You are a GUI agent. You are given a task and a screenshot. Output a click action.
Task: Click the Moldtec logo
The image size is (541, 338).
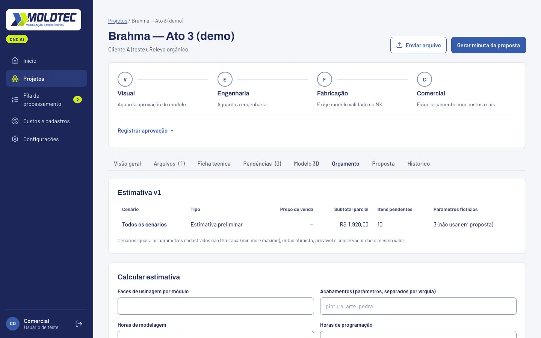coord(44,20)
